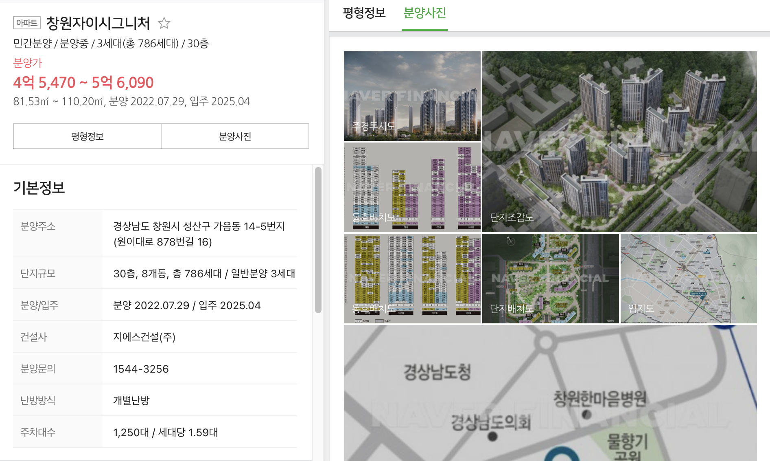The image size is (770, 461).
Task: Select the price text 4억 5,470 ~ 5억 6,090
Action: click(83, 83)
